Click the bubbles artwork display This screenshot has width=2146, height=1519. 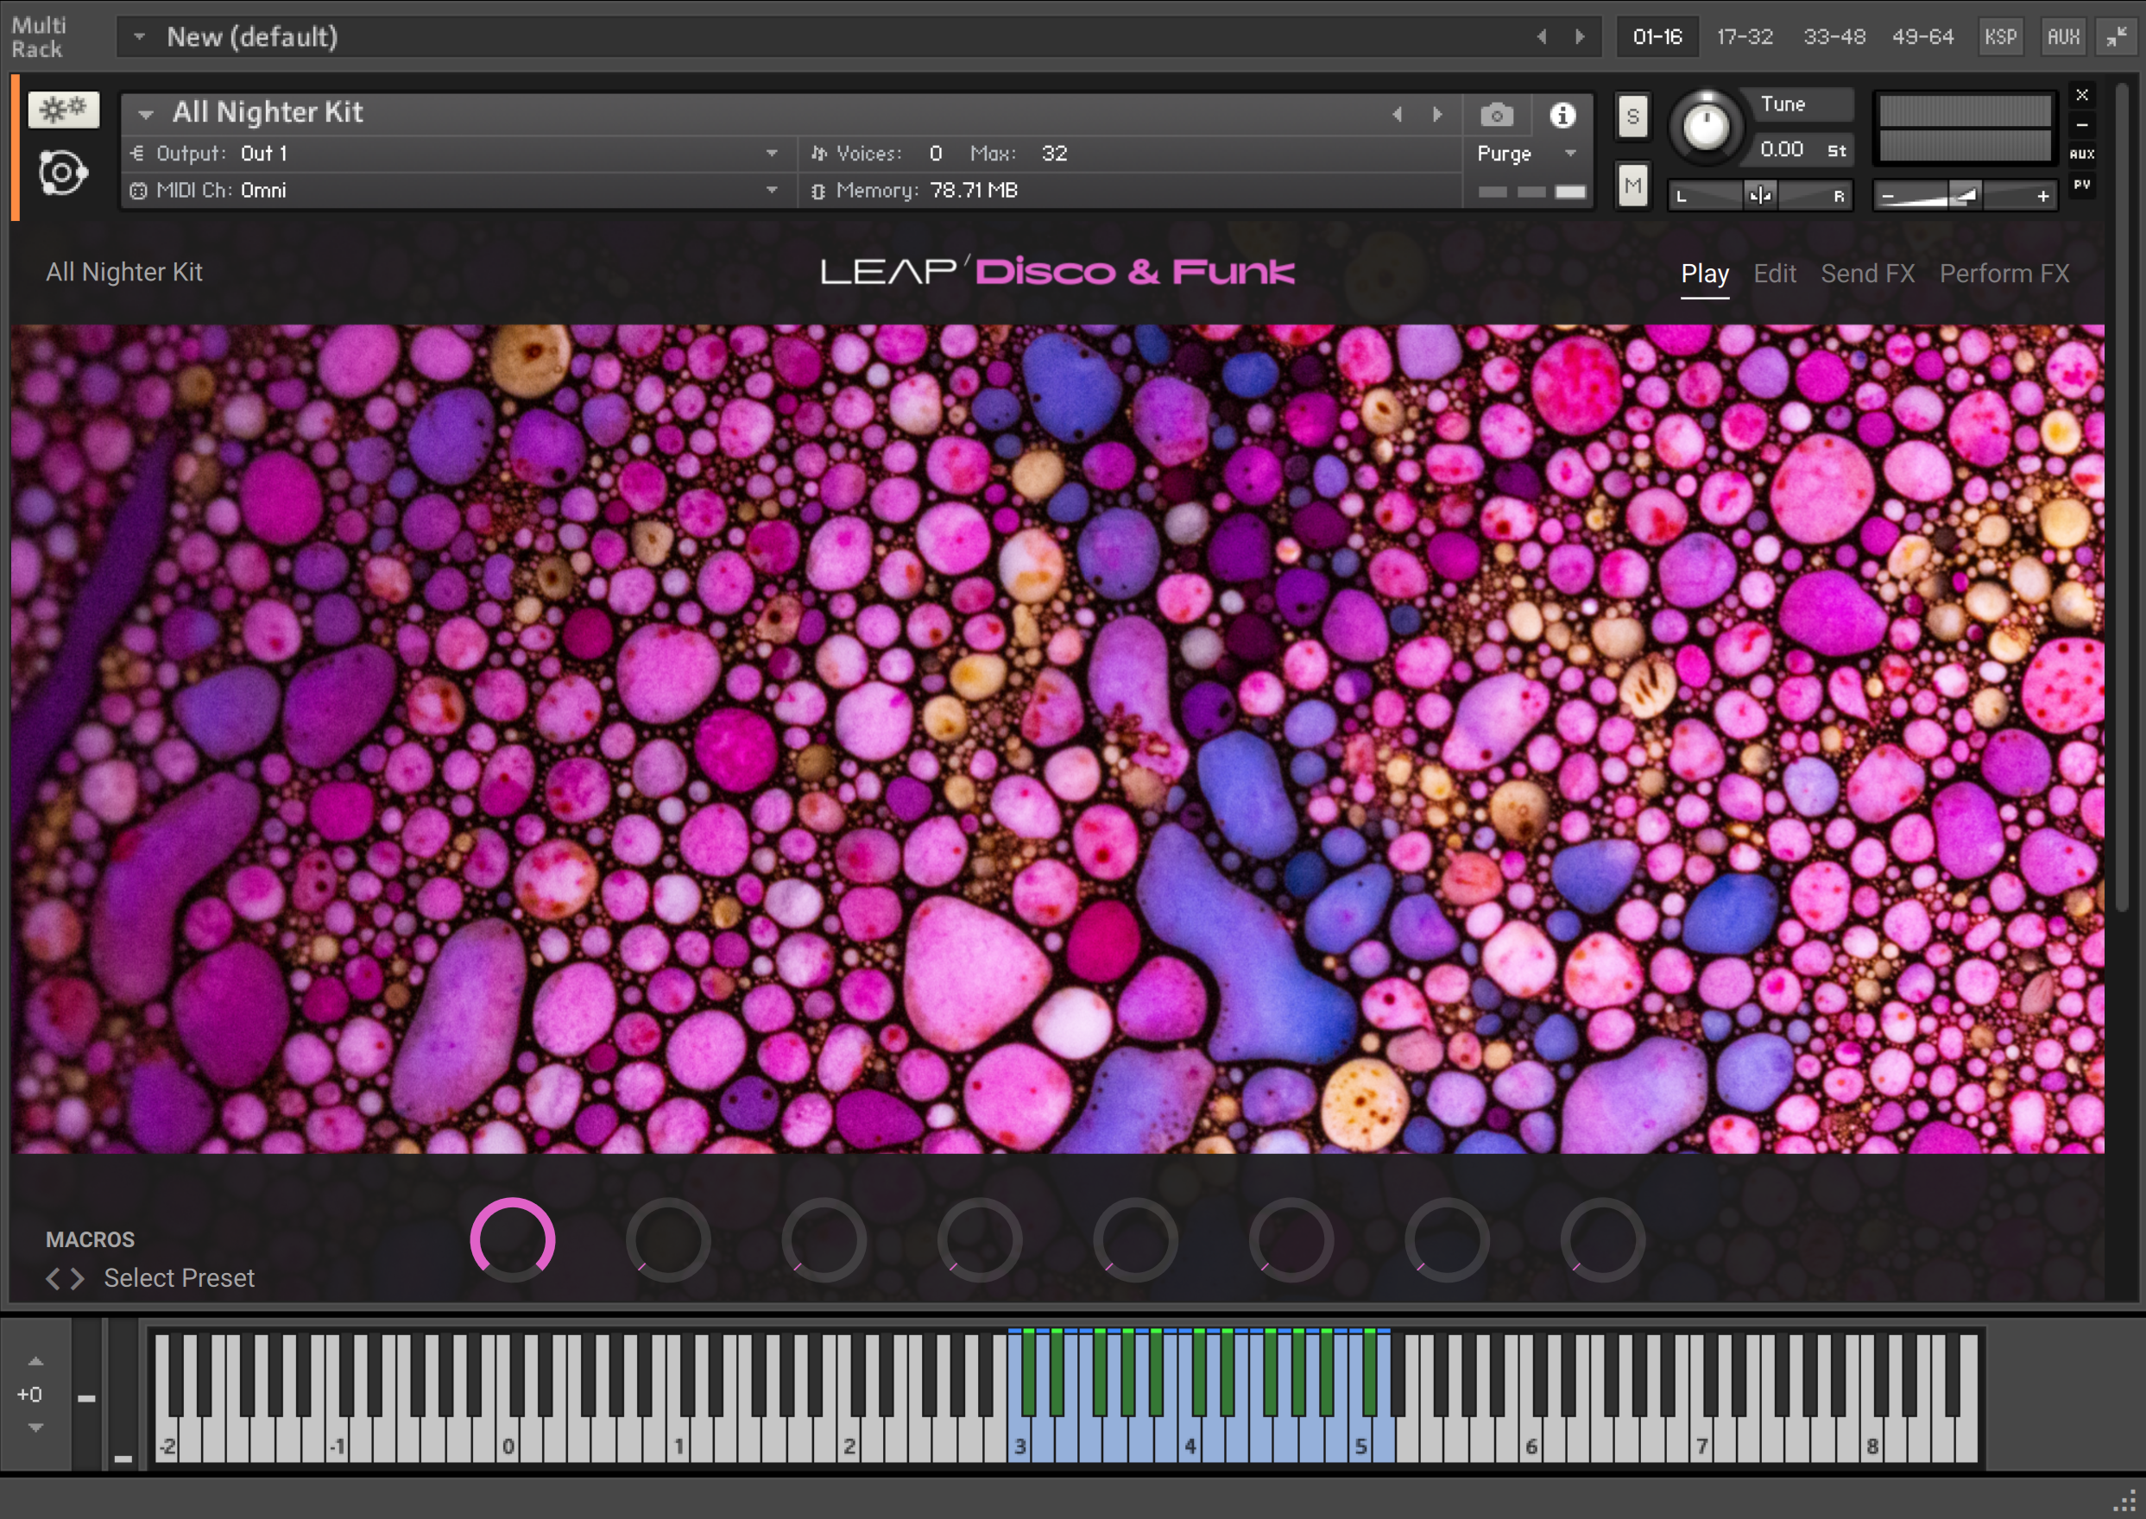[1057, 739]
